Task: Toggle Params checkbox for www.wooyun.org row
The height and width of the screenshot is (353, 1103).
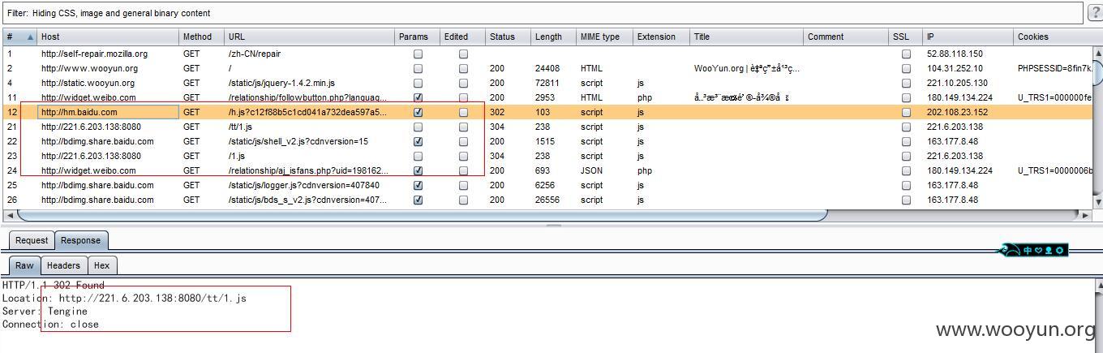Action: pyautogui.click(x=418, y=68)
